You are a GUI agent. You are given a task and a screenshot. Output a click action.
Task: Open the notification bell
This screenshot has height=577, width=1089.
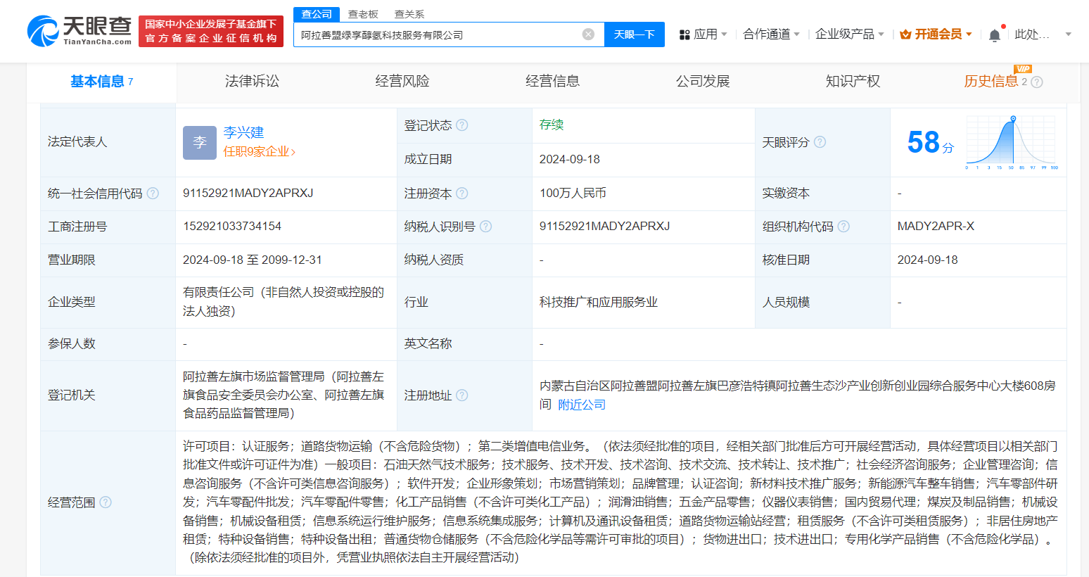click(x=994, y=35)
